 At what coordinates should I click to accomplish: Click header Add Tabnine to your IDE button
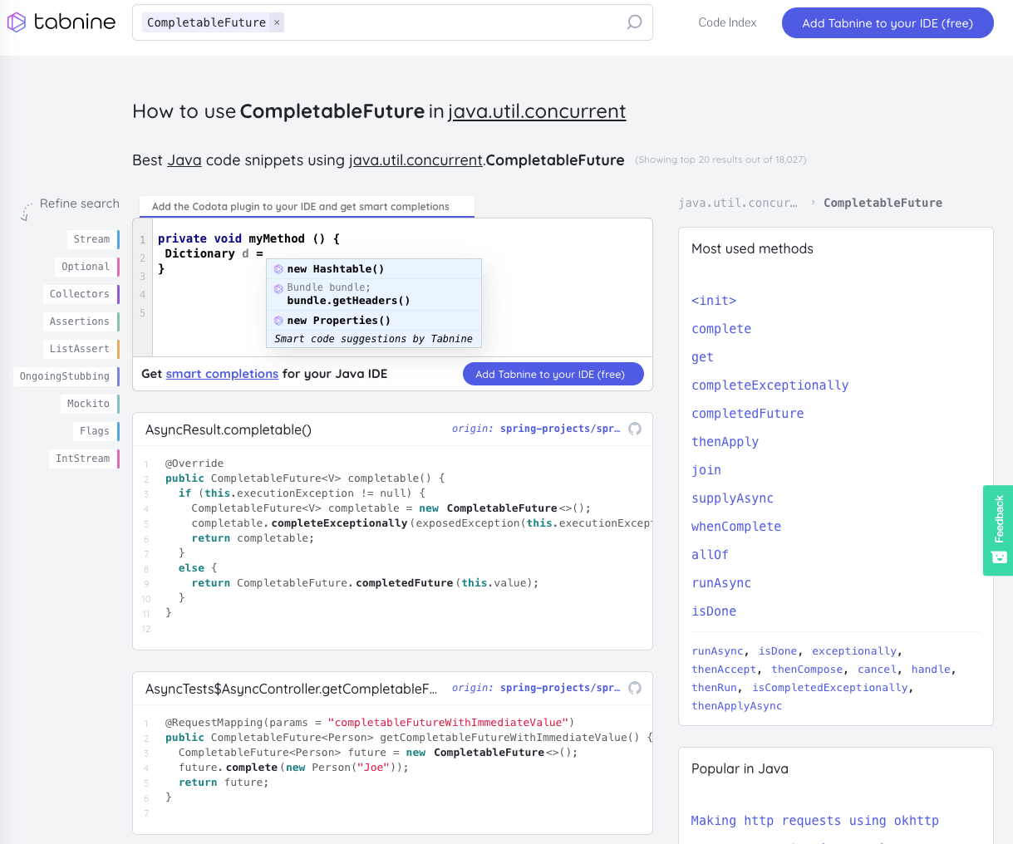coord(888,23)
